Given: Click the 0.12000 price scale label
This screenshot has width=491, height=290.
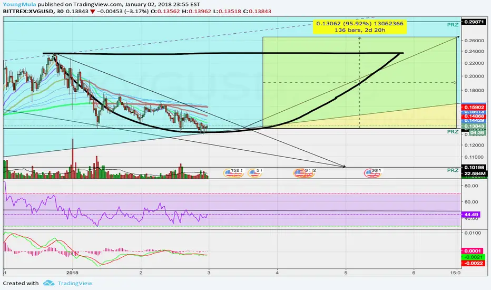Looking at the screenshot, I should click(474, 145).
